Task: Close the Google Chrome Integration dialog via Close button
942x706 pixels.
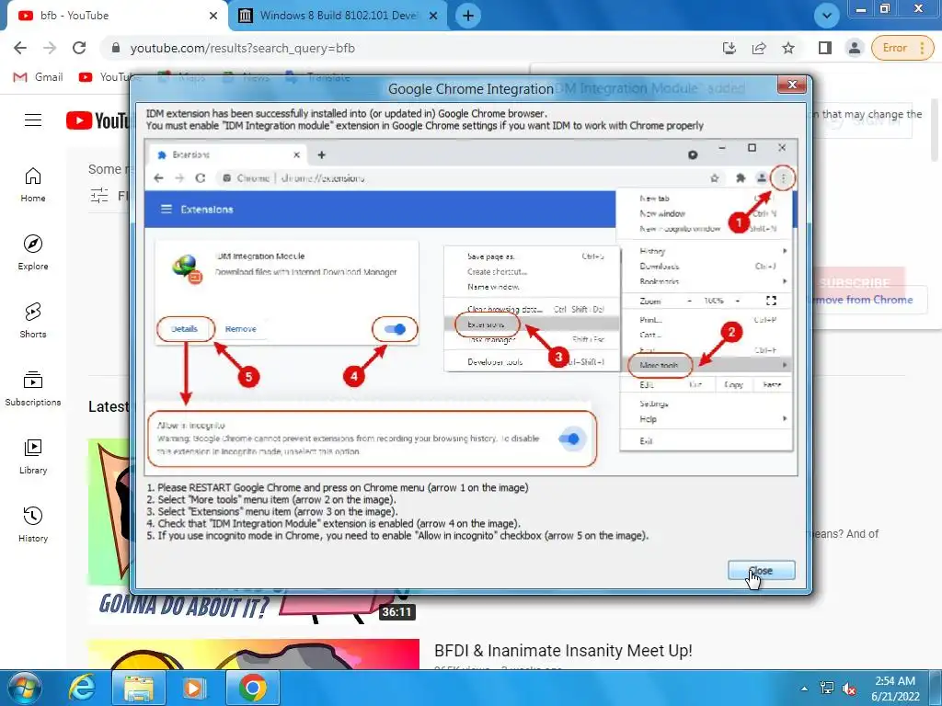Action: click(761, 570)
